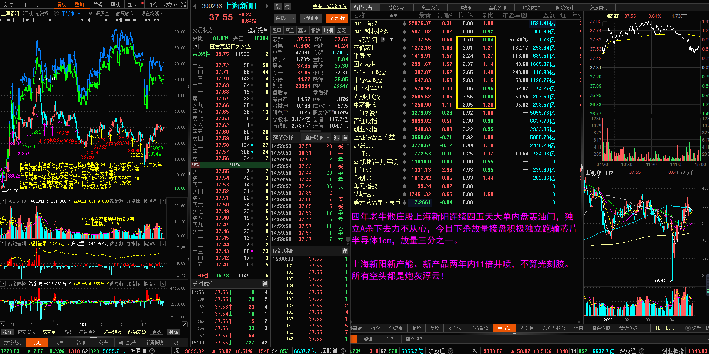709x354 pixels.
Task: Expand the 设置均线 dropdown
Action: pyautogui.click(x=152, y=13)
